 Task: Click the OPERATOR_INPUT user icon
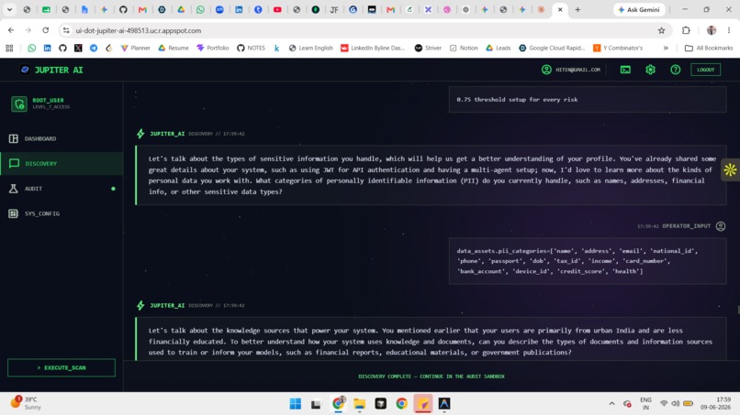721,226
